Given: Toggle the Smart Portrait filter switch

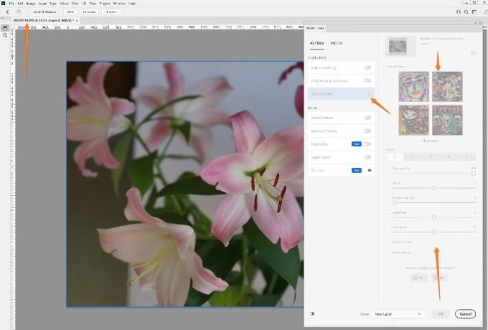Looking at the screenshot, I should [367, 118].
